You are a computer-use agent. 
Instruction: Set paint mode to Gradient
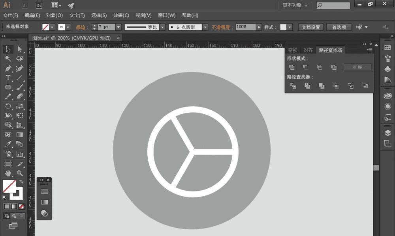[14, 206]
